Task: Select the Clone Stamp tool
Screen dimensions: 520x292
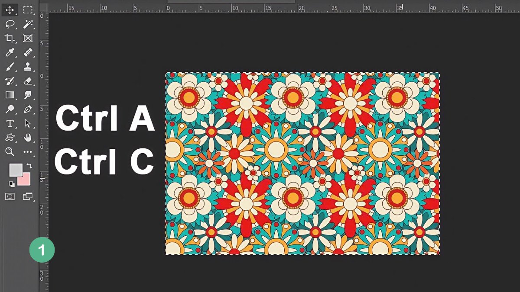Action: (x=28, y=66)
